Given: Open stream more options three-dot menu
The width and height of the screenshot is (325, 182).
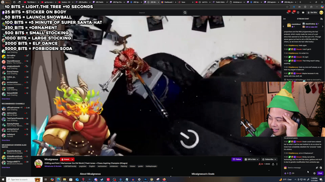Looking at the screenshot, I should (277, 164).
